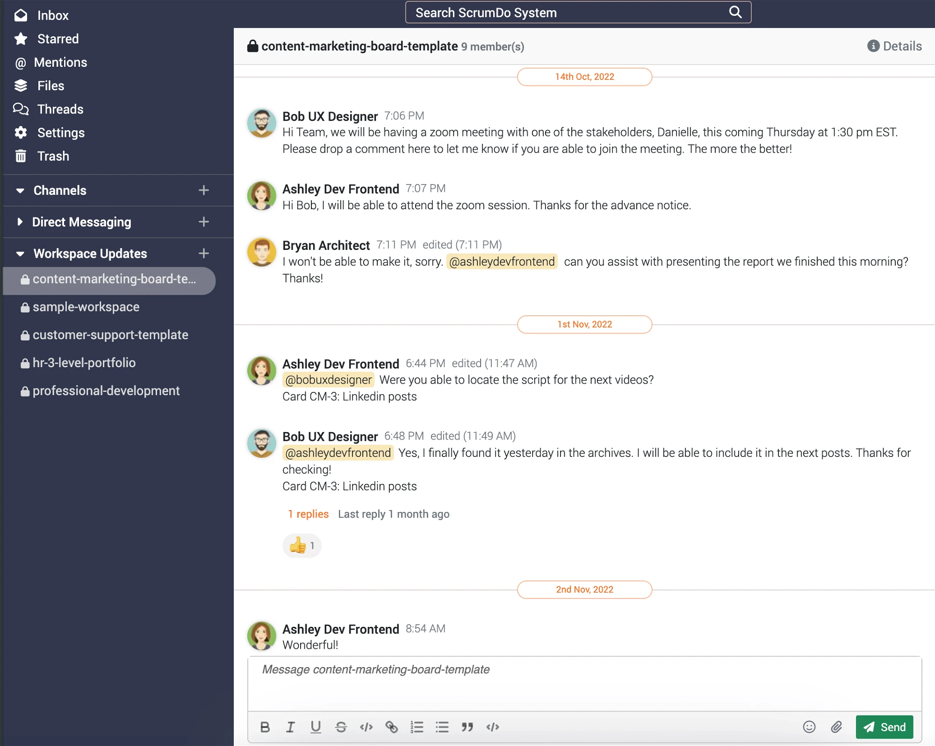Click the channel title content-marketing-board-template
This screenshot has width=935, height=746.
[x=360, y=46]
